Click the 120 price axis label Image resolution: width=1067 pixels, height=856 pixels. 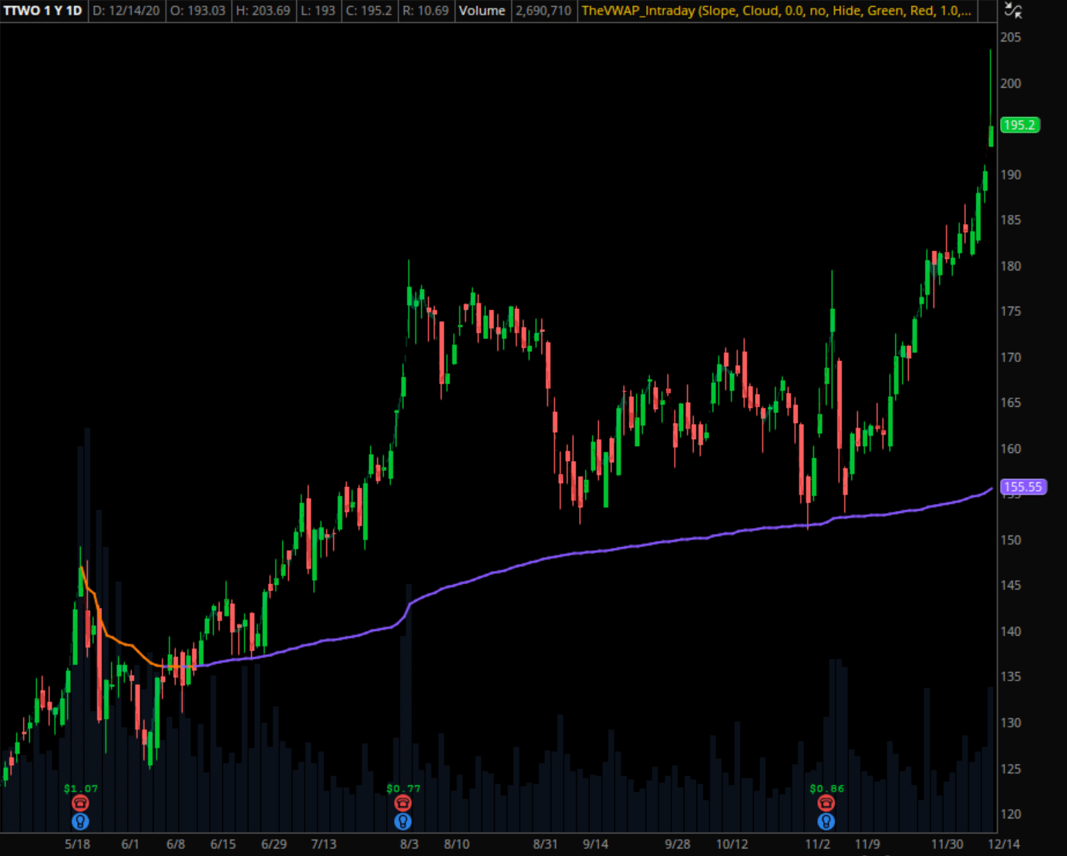1010,814
